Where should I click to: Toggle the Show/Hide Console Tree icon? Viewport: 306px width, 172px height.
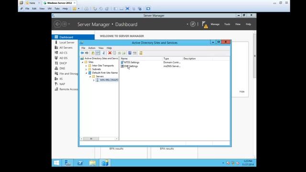click(x=98, y=53)
